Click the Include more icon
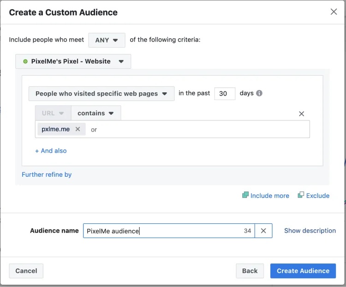Screen dimensions: 346x287 click(245, 195)
